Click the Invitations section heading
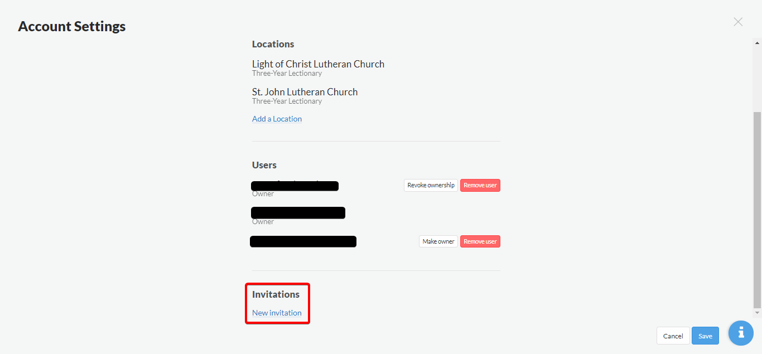This screenshot has height=354, width=762. (276, 294)
